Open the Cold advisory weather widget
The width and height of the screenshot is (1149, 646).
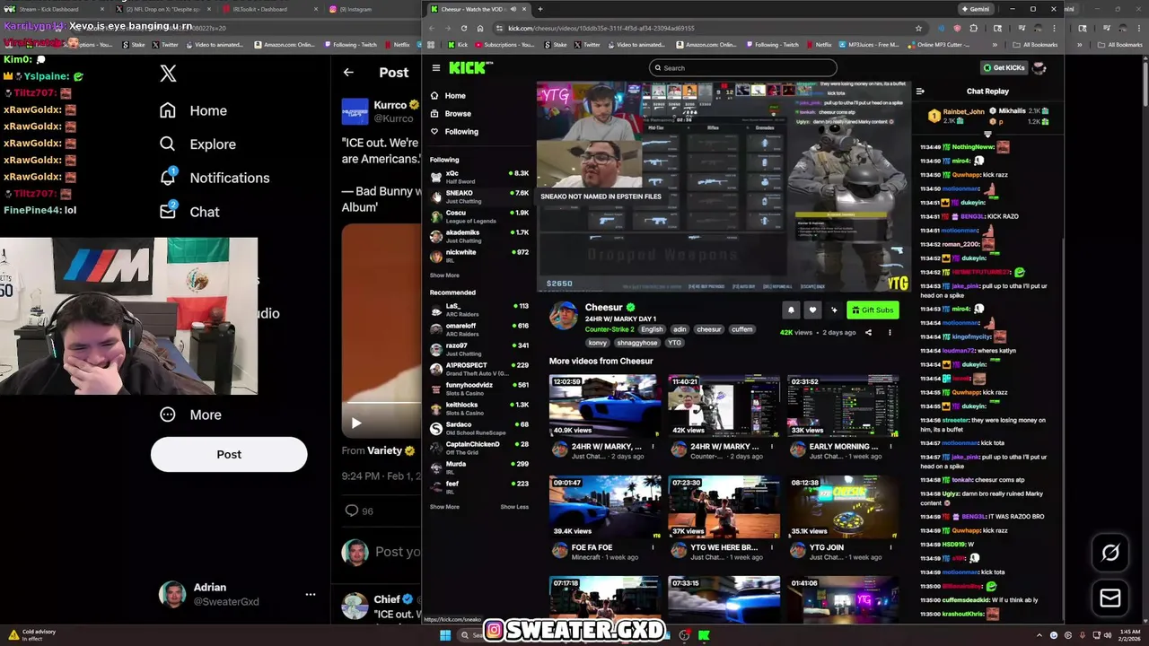32,634
